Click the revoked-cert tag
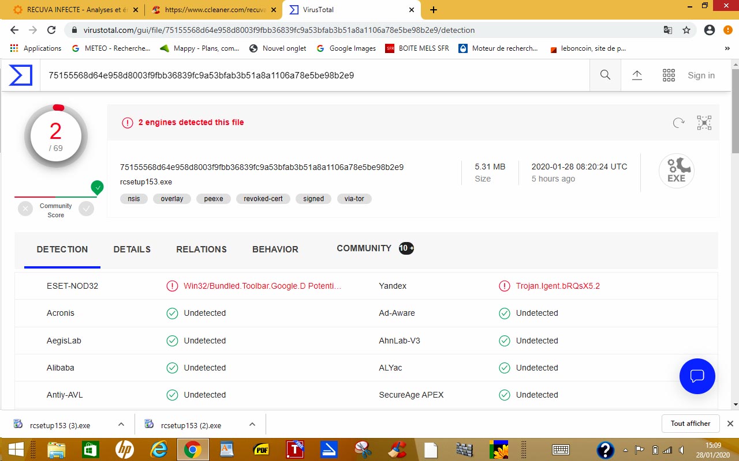Image resolution: width=739 pixels, height=461 pixels. click(x=263, y=199)
